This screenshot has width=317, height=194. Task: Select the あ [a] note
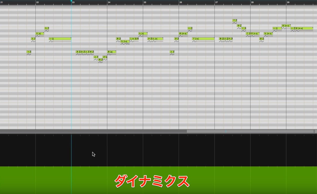click(x=112, y=52)
